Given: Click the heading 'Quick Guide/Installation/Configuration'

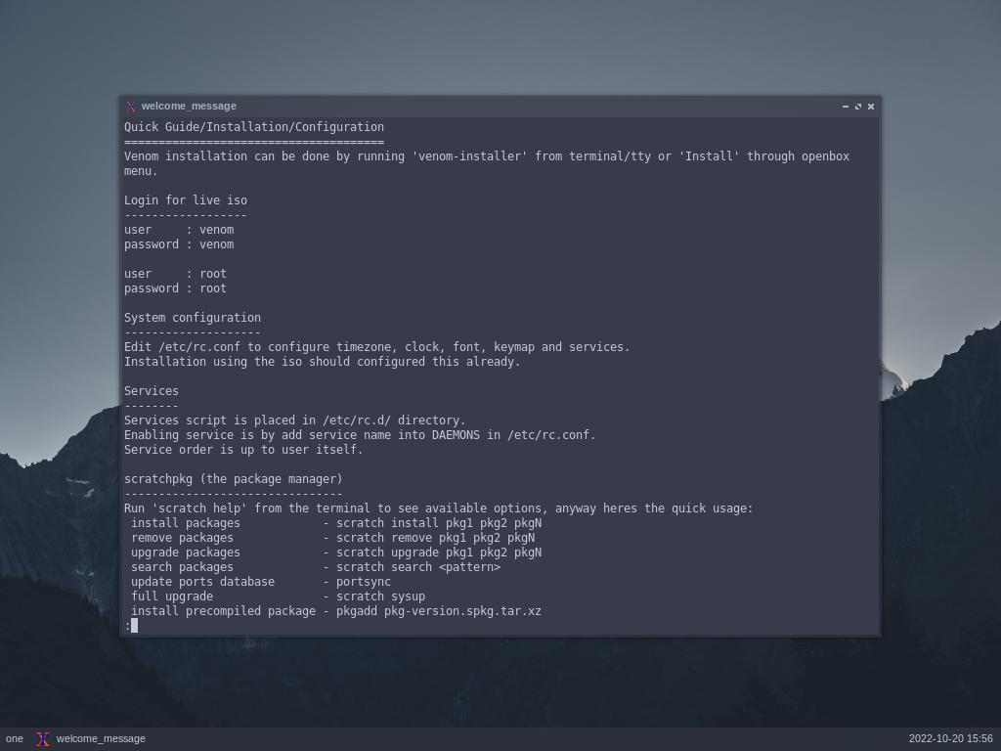Looking at the screenshot, I should pyautogui.click(x=254, y=127).
